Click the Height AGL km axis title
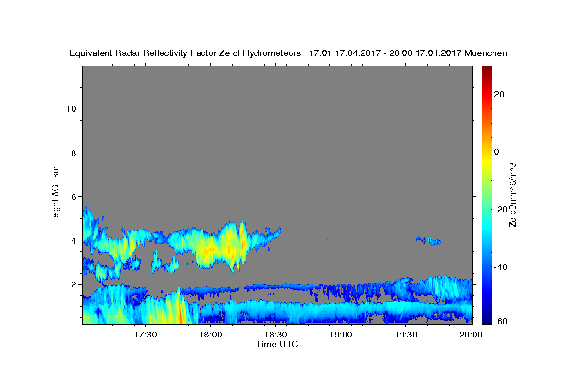Screen dimensions: 584x389 (56, 194)
